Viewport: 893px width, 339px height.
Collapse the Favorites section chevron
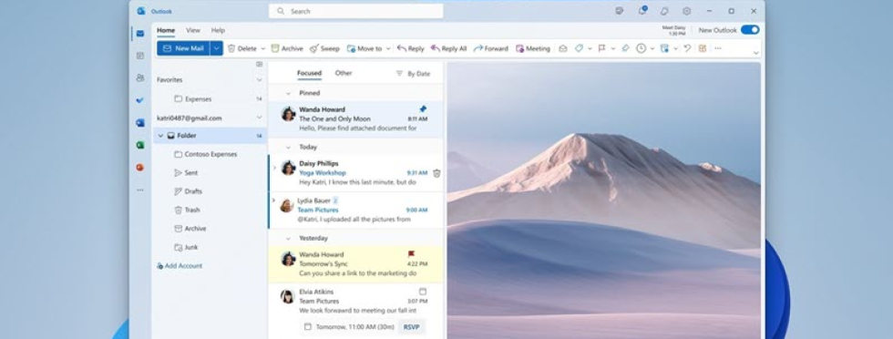(259, 80)
